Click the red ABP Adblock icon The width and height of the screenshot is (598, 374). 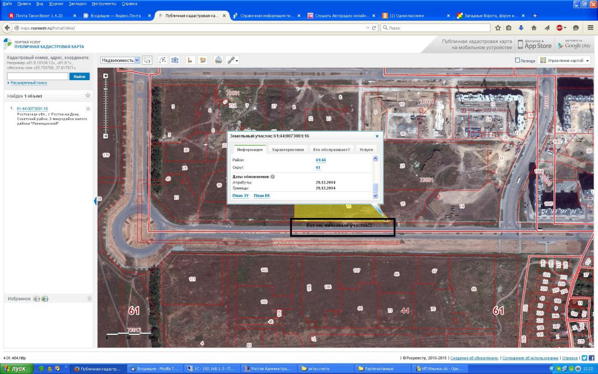[560, 28]
